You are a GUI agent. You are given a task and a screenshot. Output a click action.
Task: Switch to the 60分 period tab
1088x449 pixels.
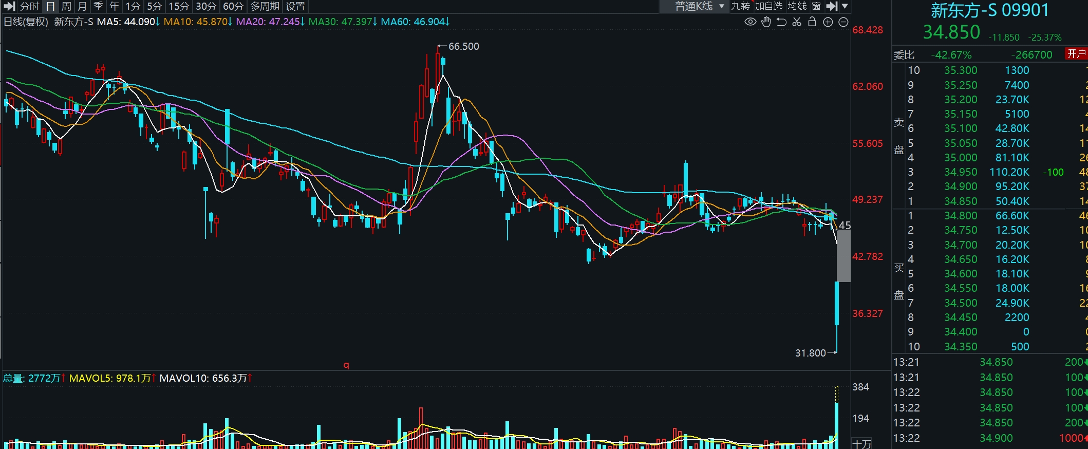[x=233, y=6]
